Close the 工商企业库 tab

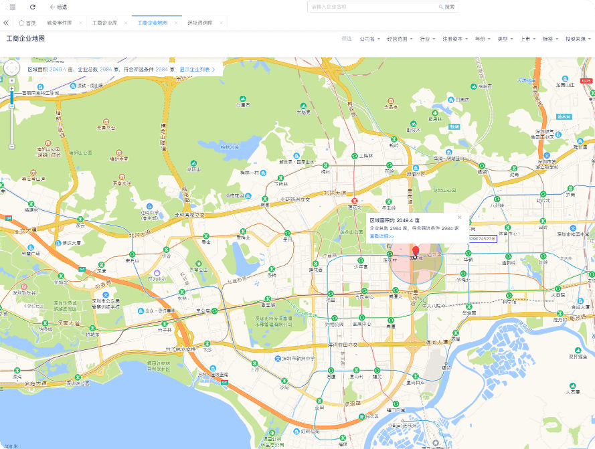pos(126,23)
